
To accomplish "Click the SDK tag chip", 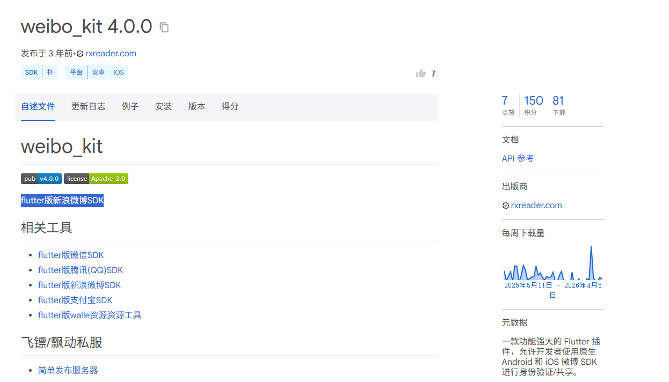I will pyautogui.click(x=31, y=72).
